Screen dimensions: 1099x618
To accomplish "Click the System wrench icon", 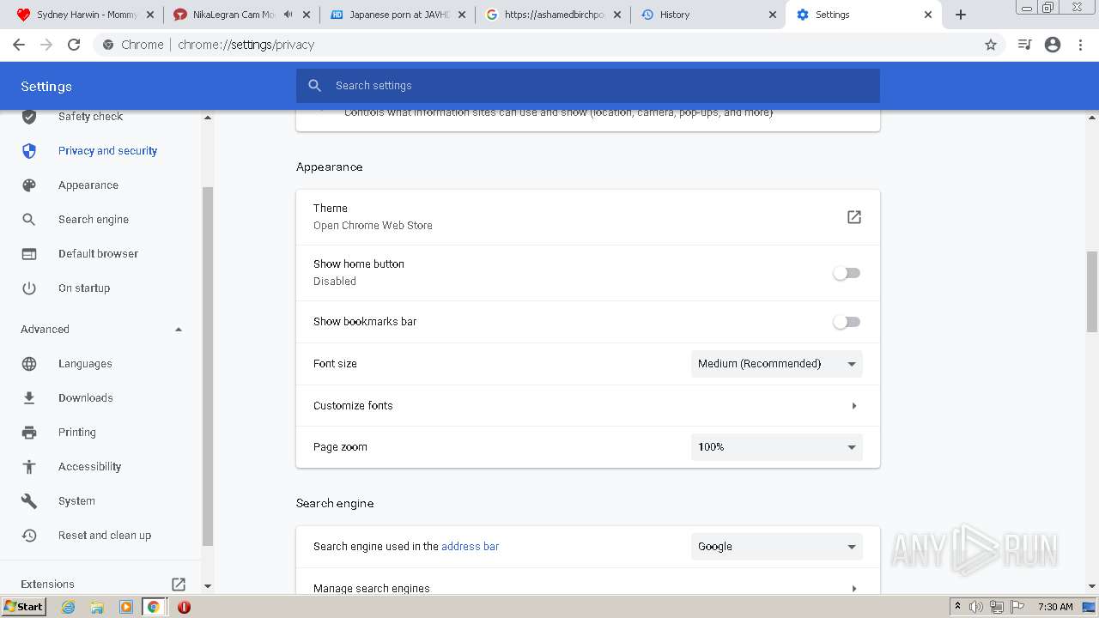I will coord(29,501).
